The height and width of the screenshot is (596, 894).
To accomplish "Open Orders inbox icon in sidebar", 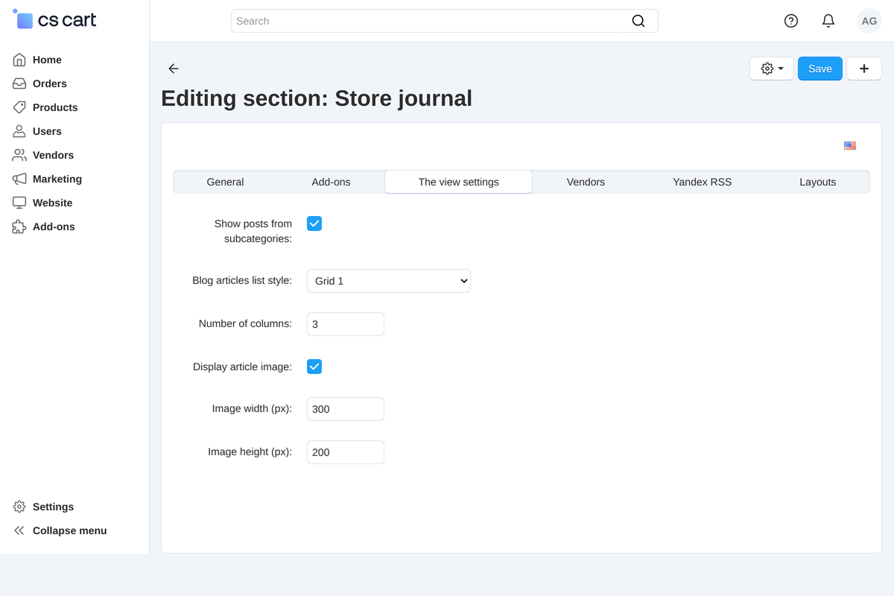I will [19, 83].
